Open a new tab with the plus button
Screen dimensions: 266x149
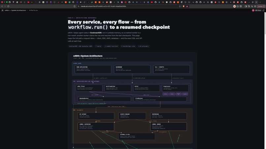[260, 2]
